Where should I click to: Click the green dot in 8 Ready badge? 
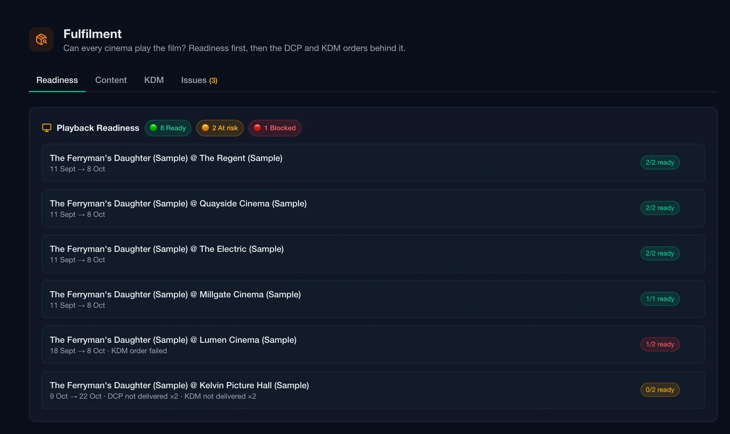(153, 128)
